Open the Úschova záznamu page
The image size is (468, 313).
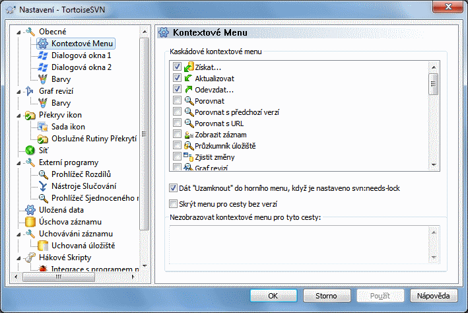tap(70, 222)
